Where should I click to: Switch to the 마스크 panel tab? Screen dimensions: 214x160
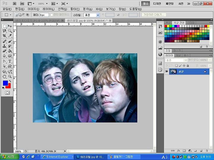177,51
